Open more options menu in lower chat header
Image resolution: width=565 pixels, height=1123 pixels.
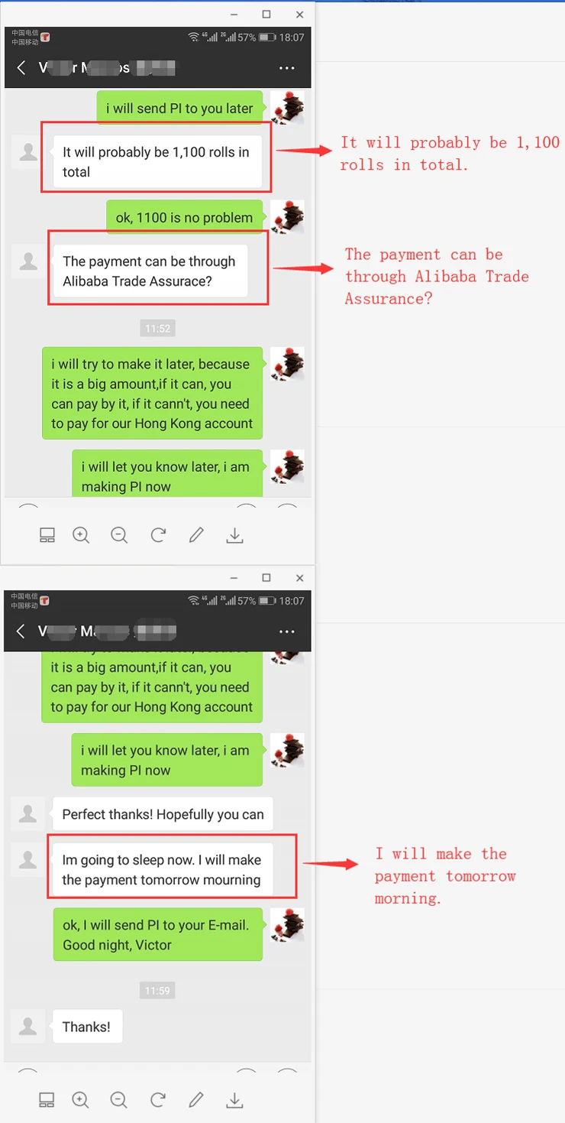pos(287,631)
